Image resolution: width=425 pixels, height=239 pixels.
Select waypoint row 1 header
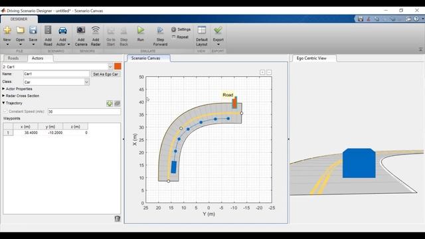coord(8,133)
